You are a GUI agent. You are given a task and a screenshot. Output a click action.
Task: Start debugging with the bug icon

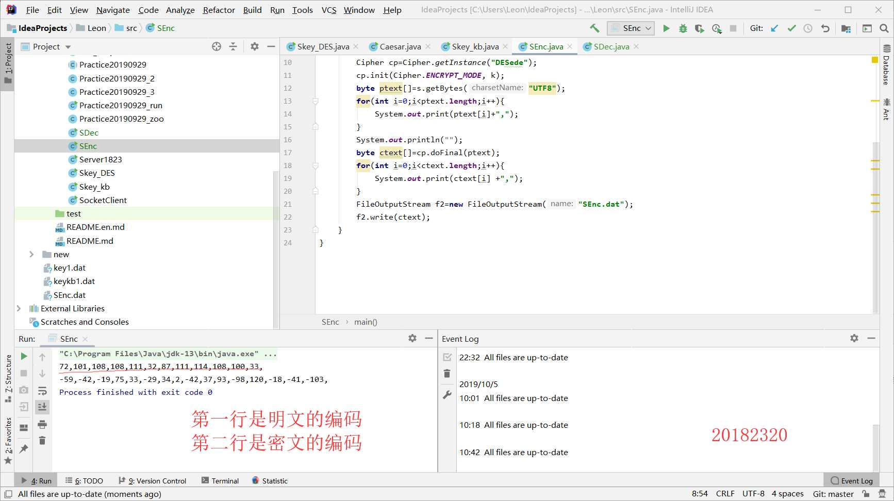pos(683,28)
